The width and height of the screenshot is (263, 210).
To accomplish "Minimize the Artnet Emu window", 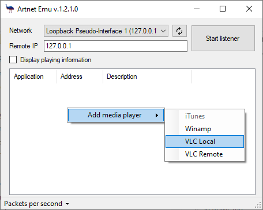I will (197, 9).
